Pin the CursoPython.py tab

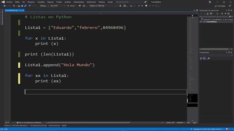tap(20, 11)
